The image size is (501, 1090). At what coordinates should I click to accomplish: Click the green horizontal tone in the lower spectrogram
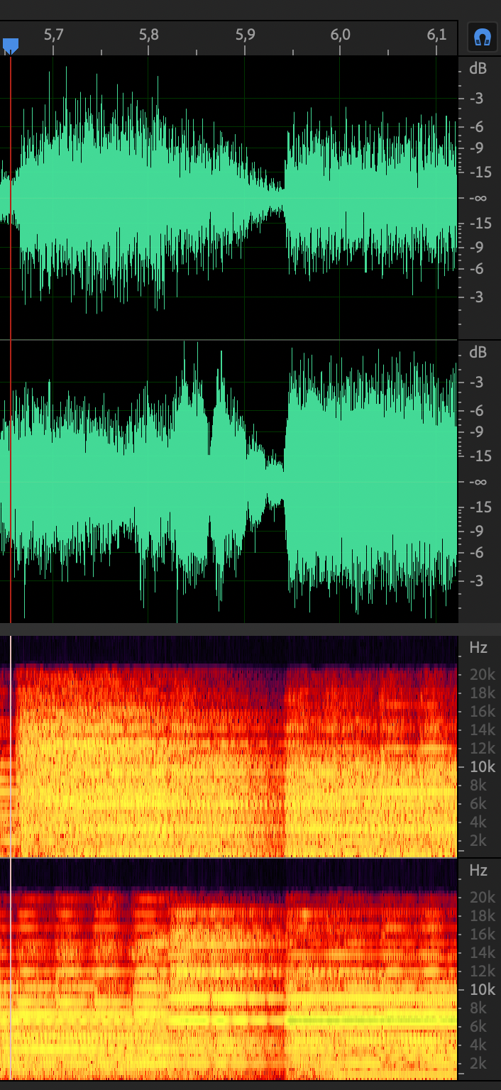click(369, 1020)
